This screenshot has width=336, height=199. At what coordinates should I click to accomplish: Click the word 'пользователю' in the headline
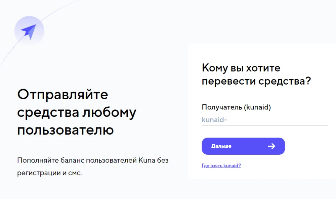tap(66, 130)
